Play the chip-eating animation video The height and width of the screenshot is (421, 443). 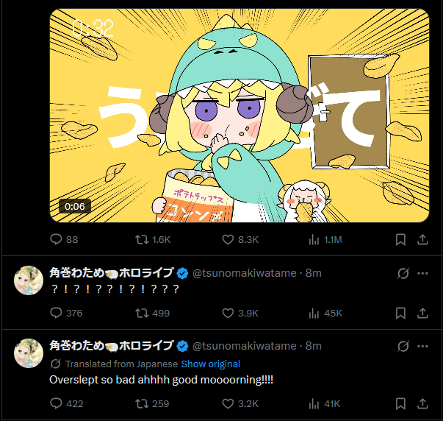[x=239, y=116]
